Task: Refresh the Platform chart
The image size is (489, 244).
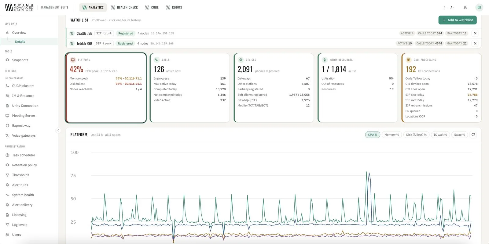Action: click(x=473, y=135)
